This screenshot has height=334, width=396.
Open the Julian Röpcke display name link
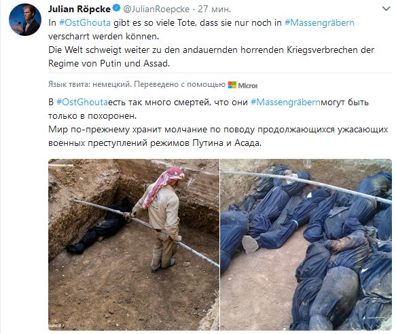[x=79, y=9]
